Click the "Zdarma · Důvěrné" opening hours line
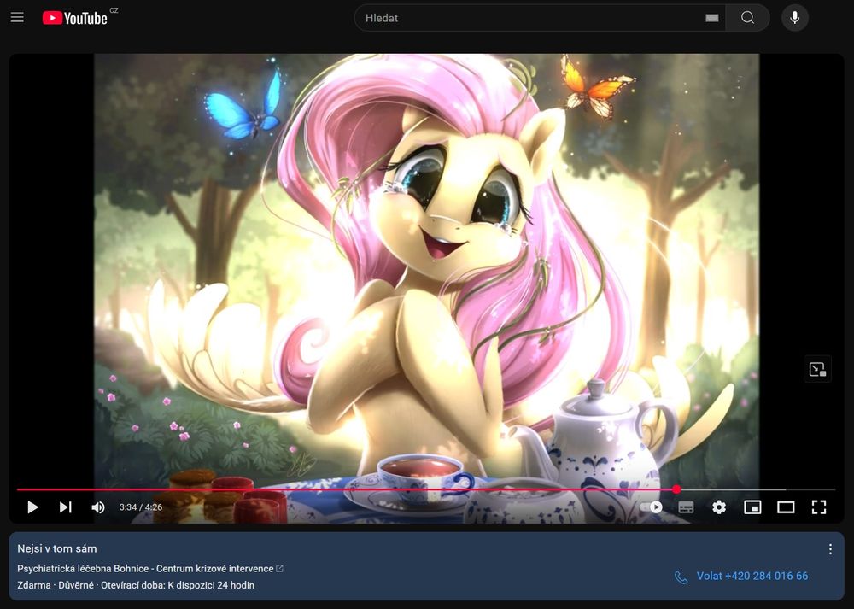 136,585
